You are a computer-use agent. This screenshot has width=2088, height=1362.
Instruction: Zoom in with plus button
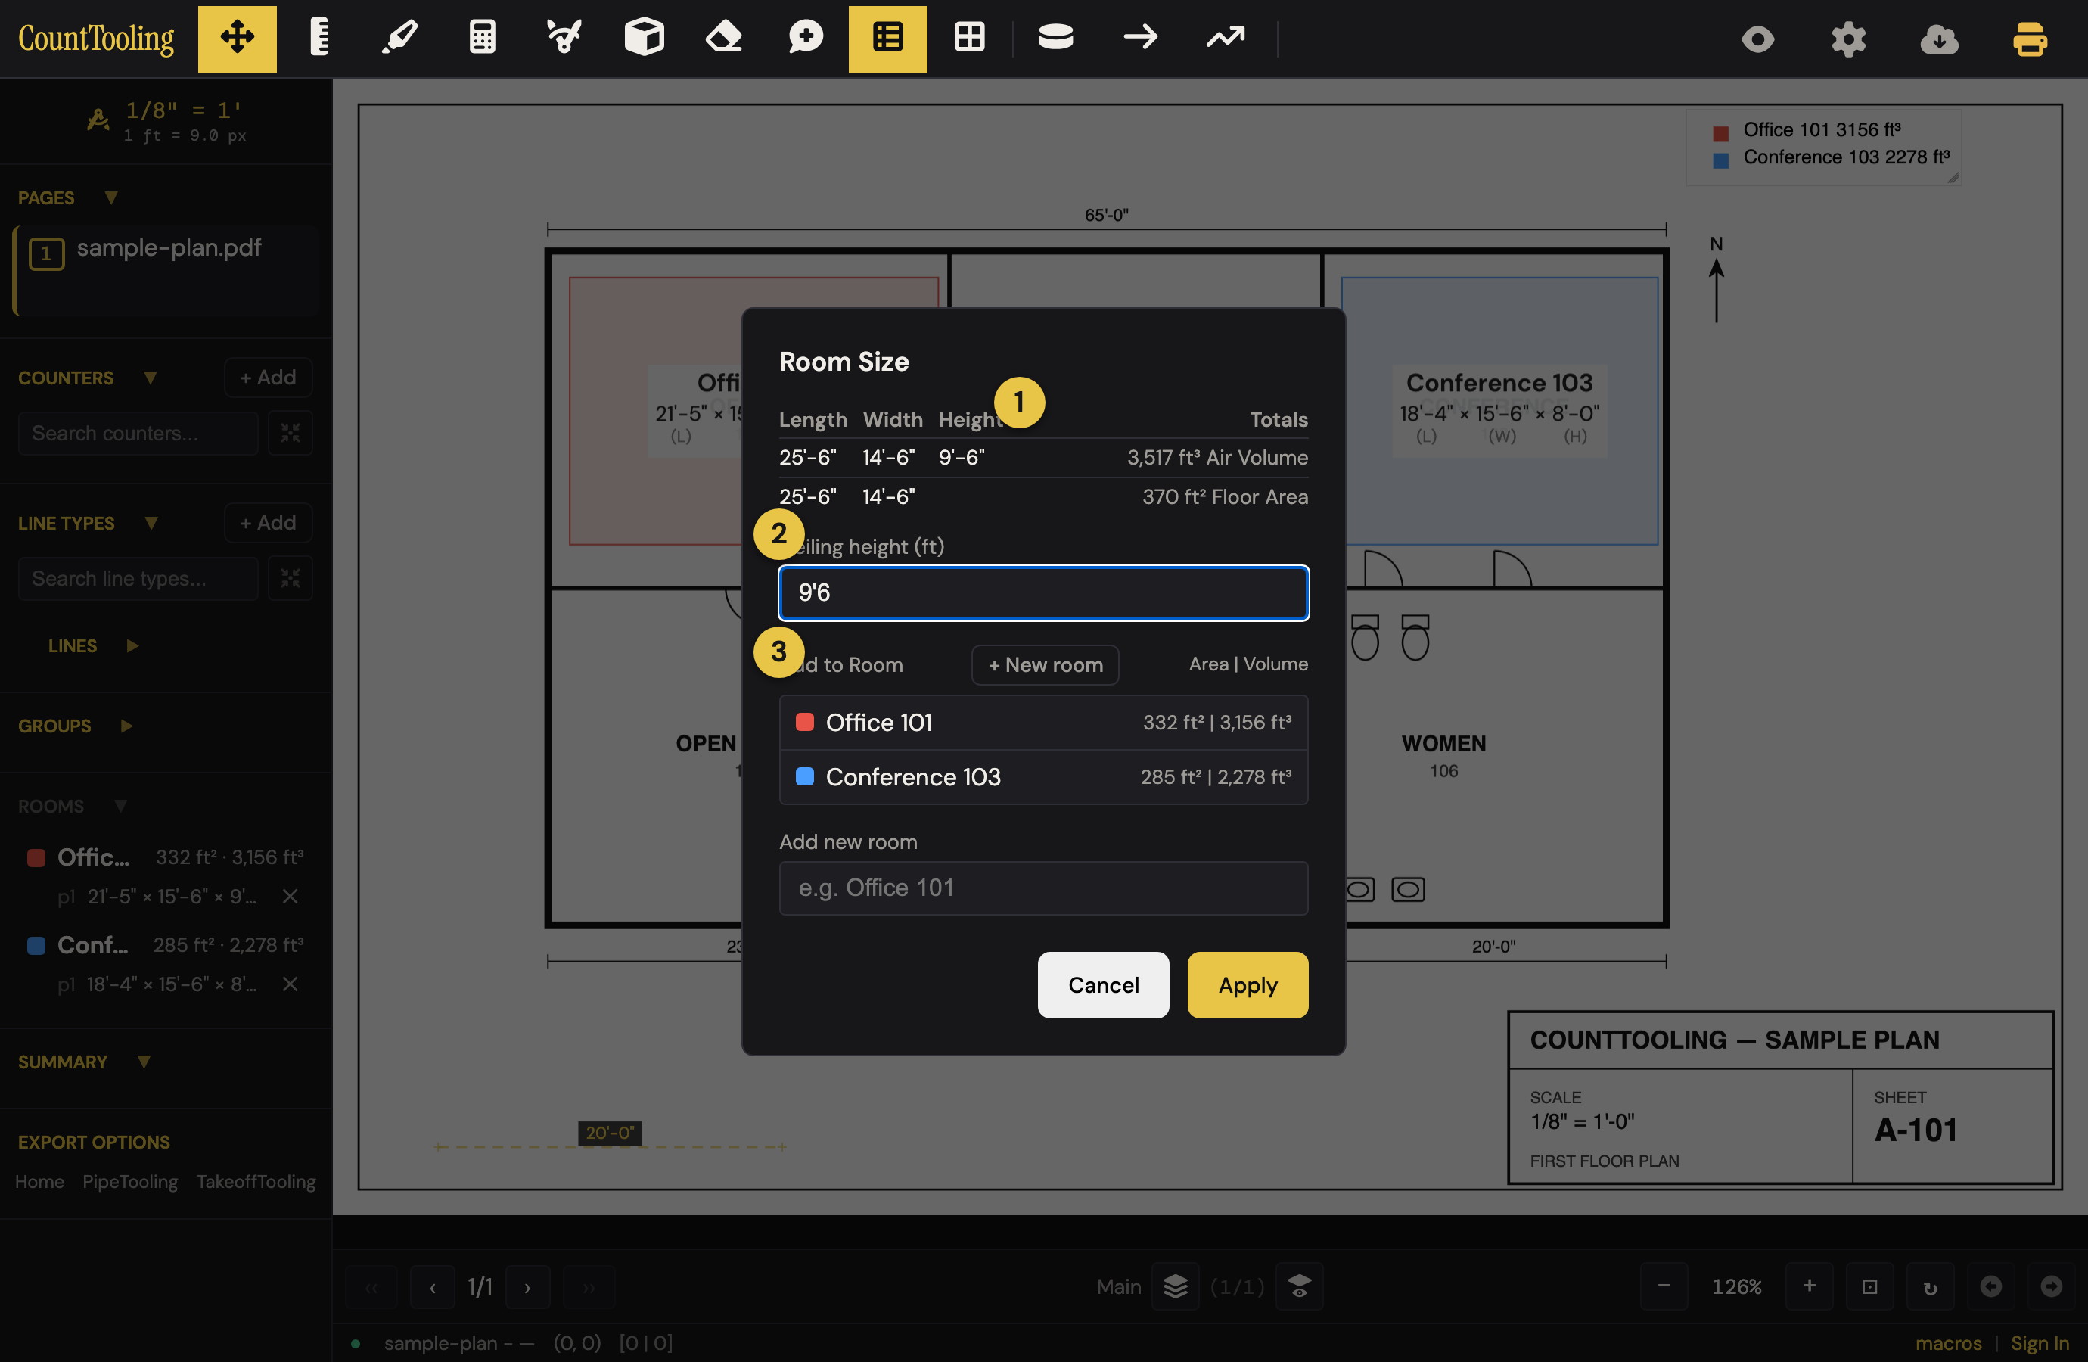[1809, 1286]
